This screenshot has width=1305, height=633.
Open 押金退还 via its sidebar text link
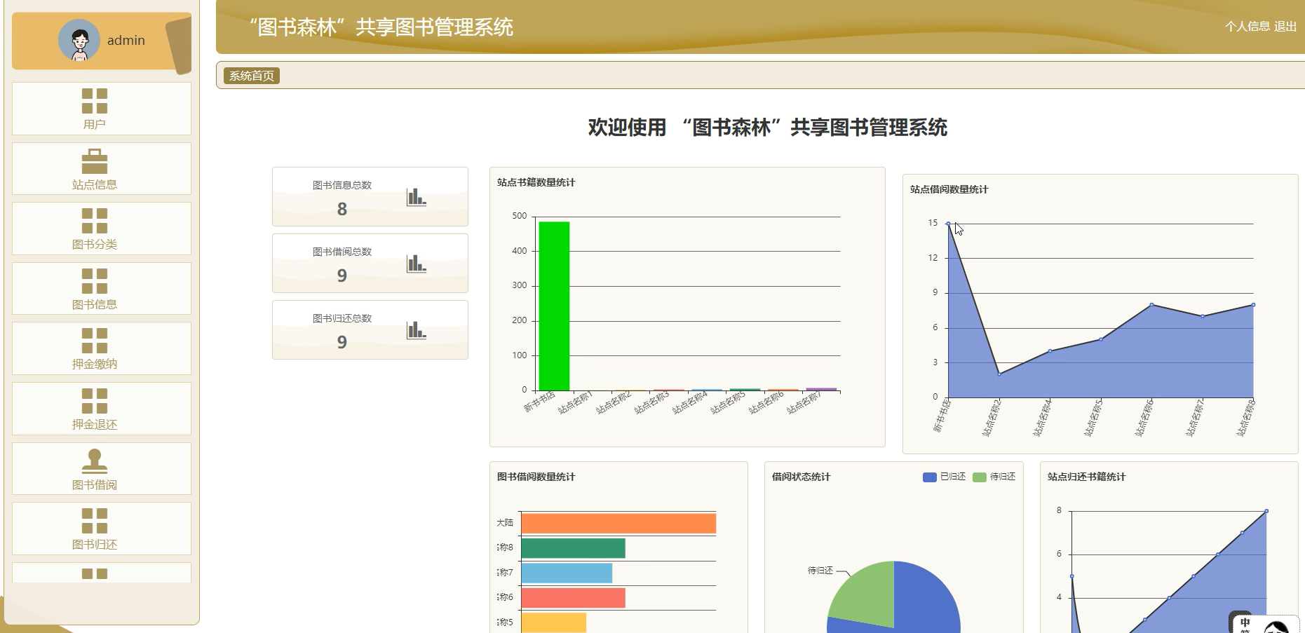94,424
